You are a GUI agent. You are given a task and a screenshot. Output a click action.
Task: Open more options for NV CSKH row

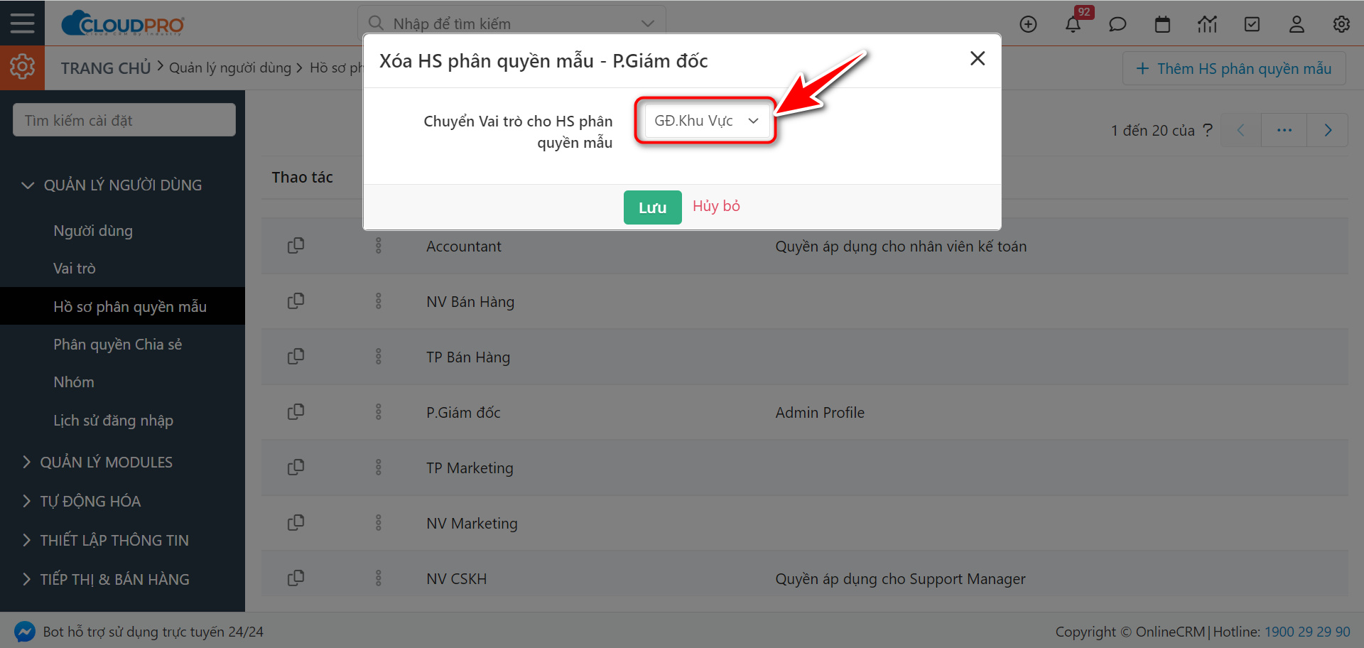[378, 578]
